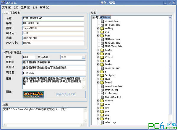Click the etc folder icon
Screen dimensions: 177x130
click(x=102, y=32)
